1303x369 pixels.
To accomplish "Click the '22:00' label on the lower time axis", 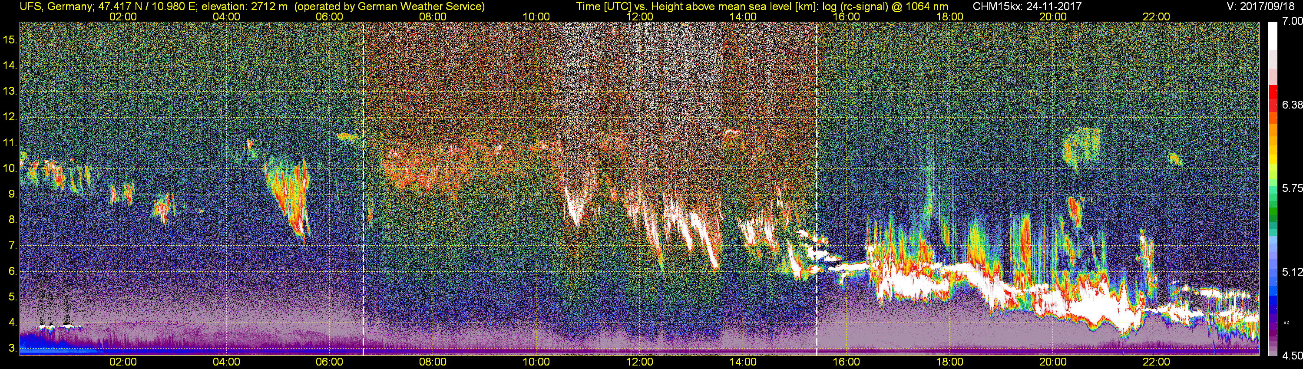I will pos(1156,362).
